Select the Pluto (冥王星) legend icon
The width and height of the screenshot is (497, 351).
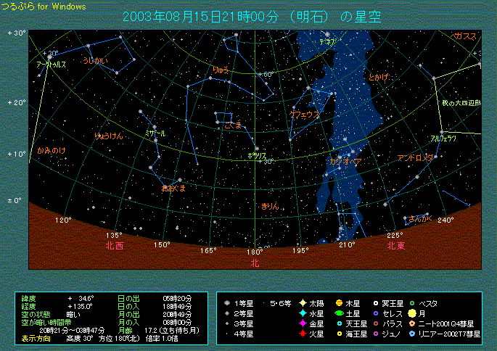(x=375, y=303)
